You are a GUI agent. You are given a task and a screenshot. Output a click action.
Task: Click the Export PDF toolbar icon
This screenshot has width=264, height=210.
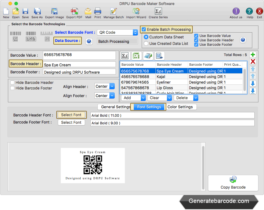(74, 12)
